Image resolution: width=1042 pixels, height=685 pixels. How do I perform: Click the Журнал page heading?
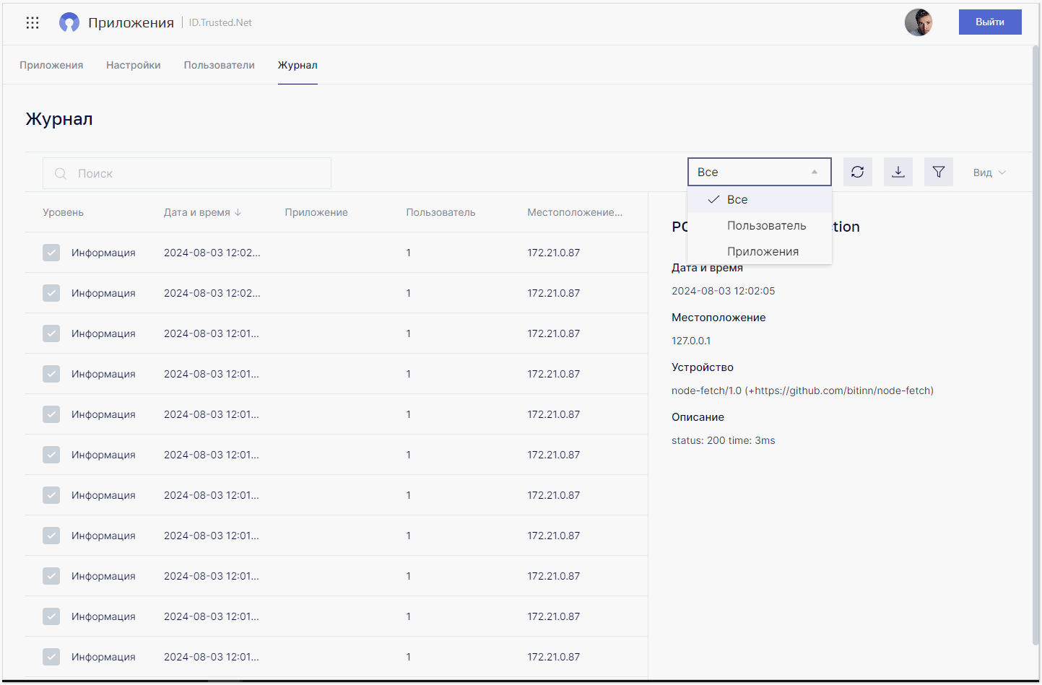59,119
